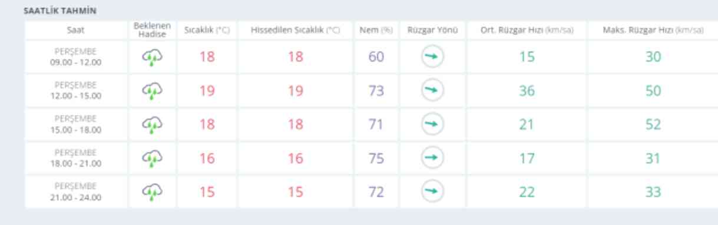Click the wind direction arrow for 15.00 - 18.00

coord(433,125)
